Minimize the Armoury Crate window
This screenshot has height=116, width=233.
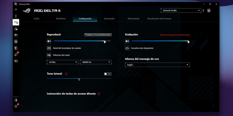point(204,4)
